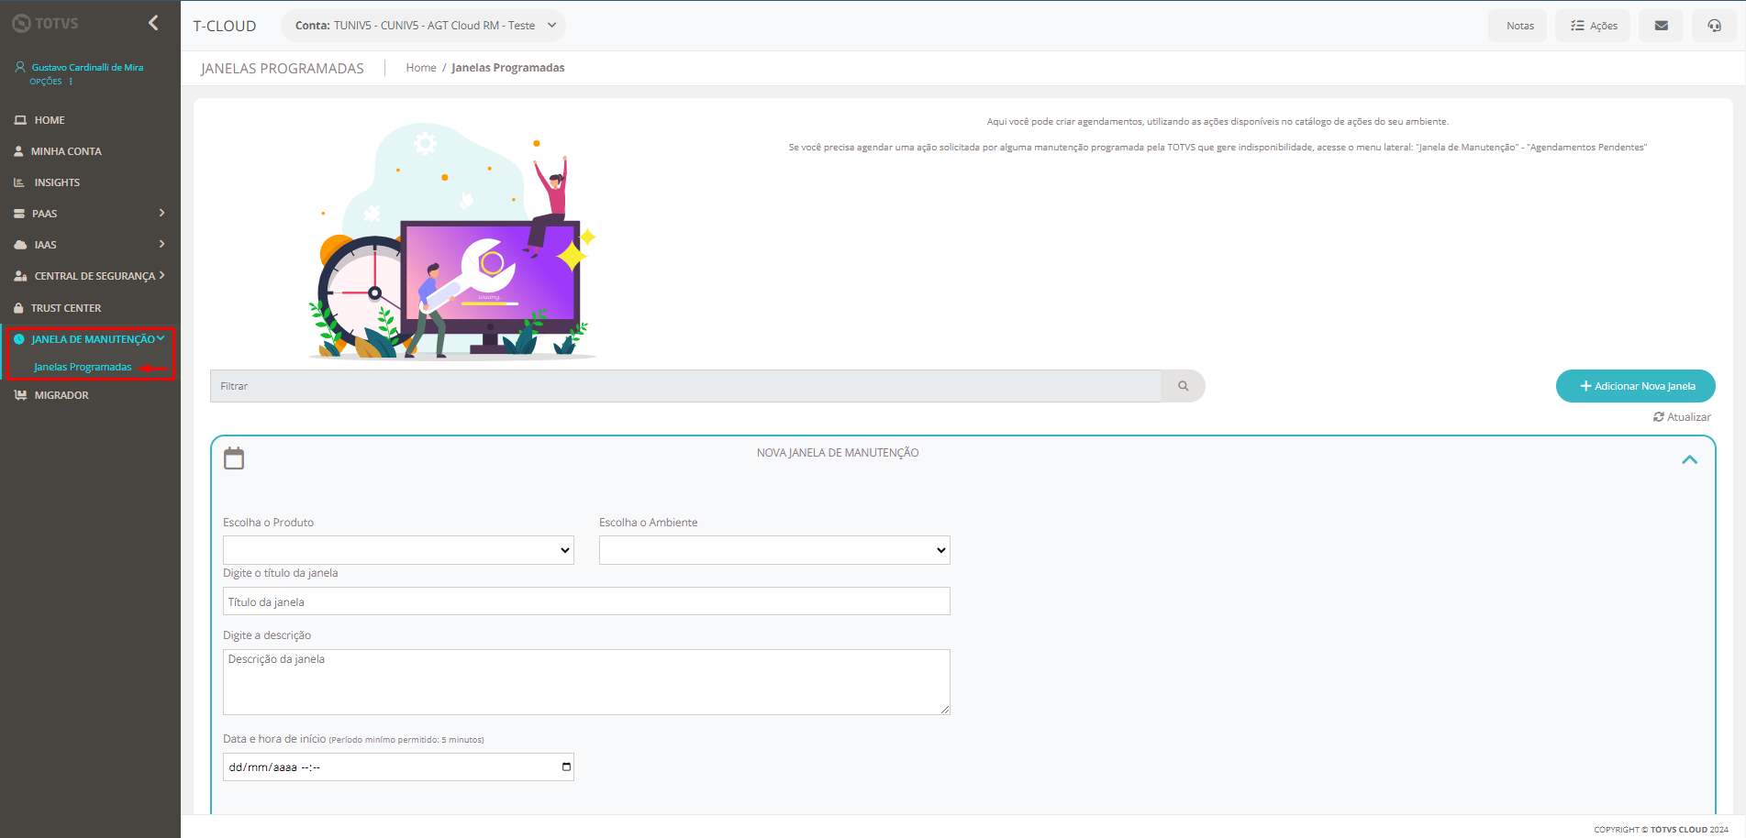Viewport: 1746px width, 838px height.
Task: Open the OPÇÕES user options menu
Action: click(50, 82)
